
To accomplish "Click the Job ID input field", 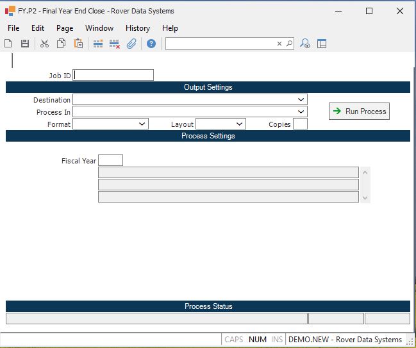I will pyautogui.click(x=113, y=75).
